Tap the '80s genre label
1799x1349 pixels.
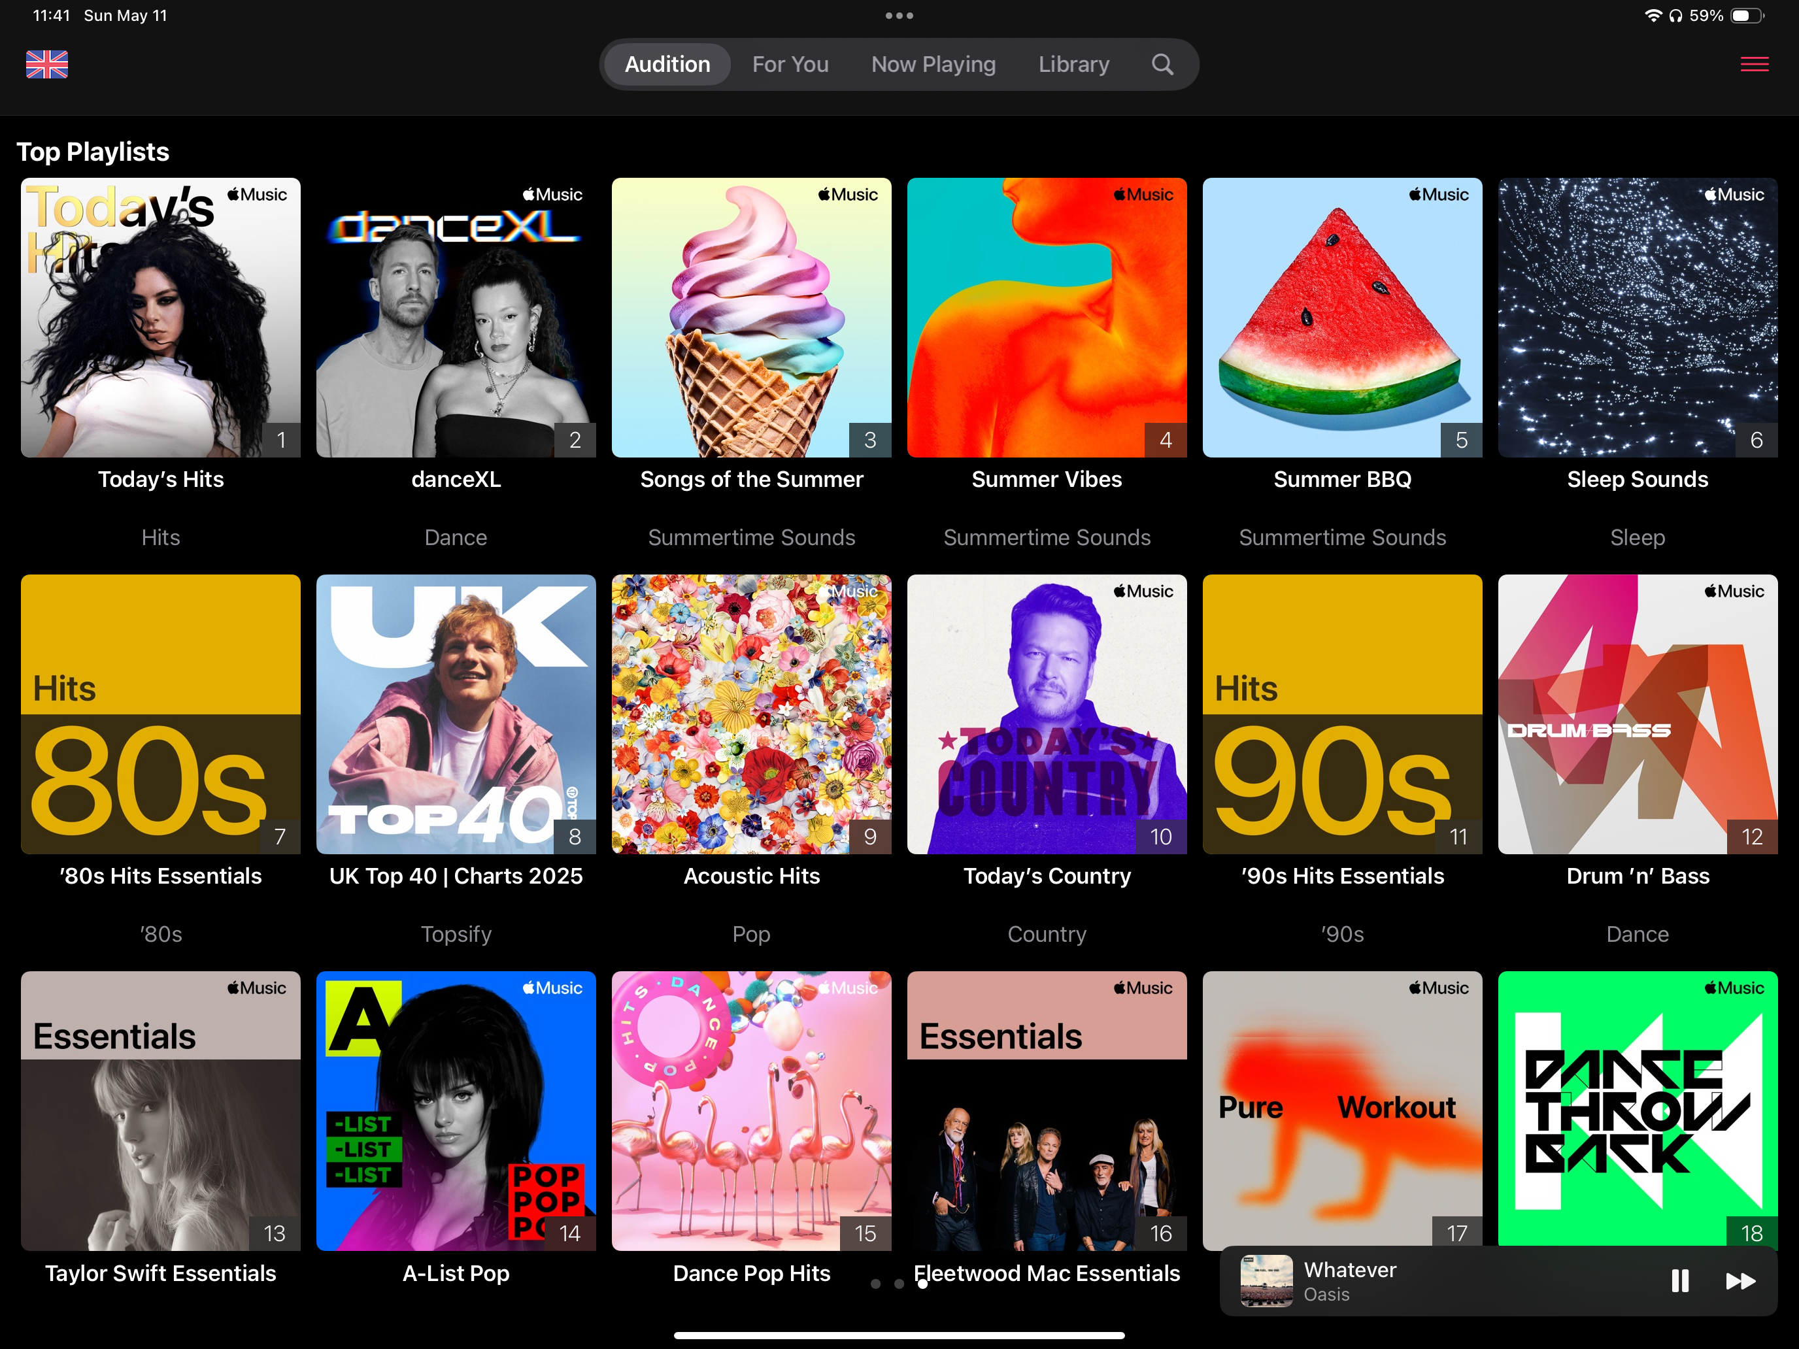(160, 934)
